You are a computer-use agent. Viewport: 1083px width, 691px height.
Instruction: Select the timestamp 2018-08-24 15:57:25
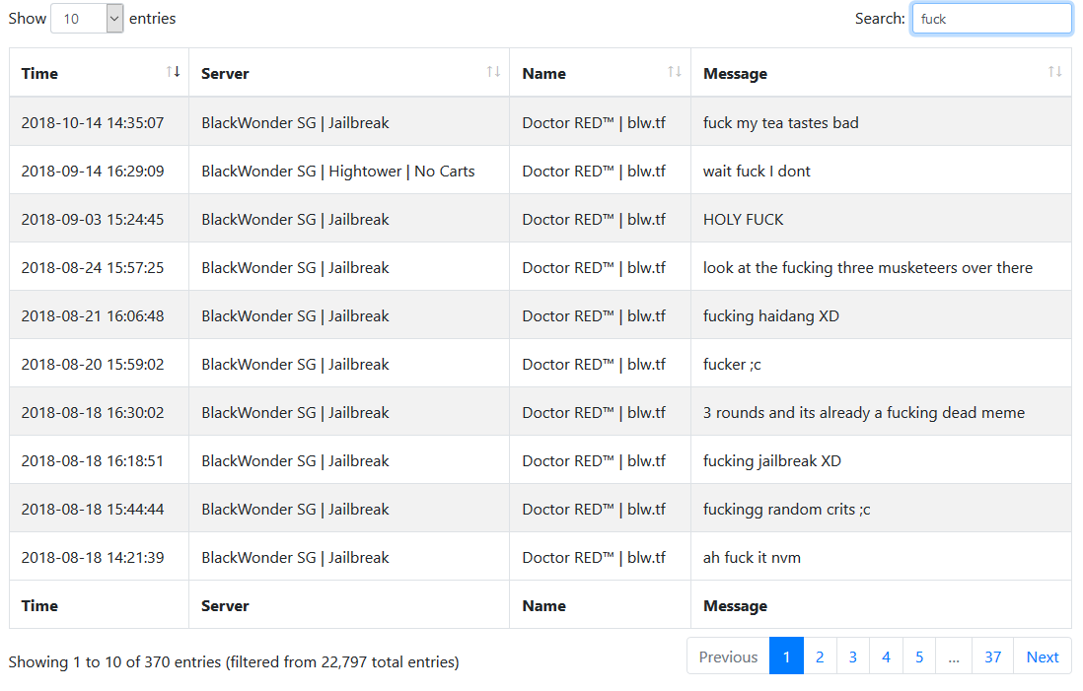tap(93, 268)
